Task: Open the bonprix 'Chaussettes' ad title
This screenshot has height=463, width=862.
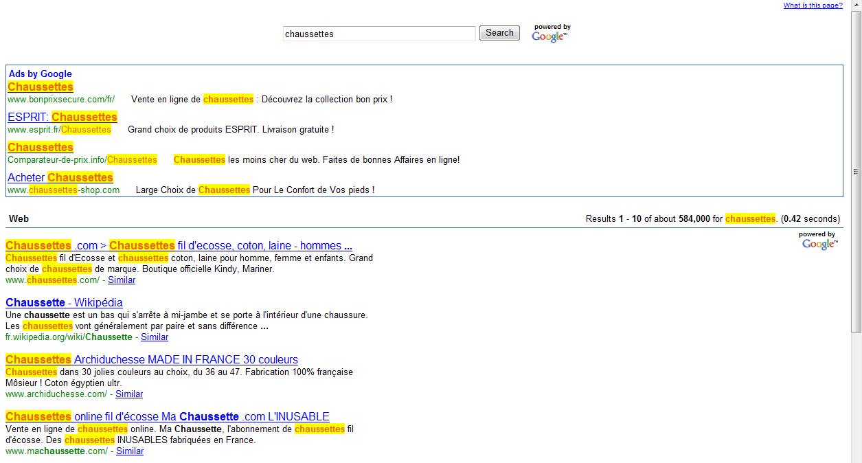Action: pos(41,87)
